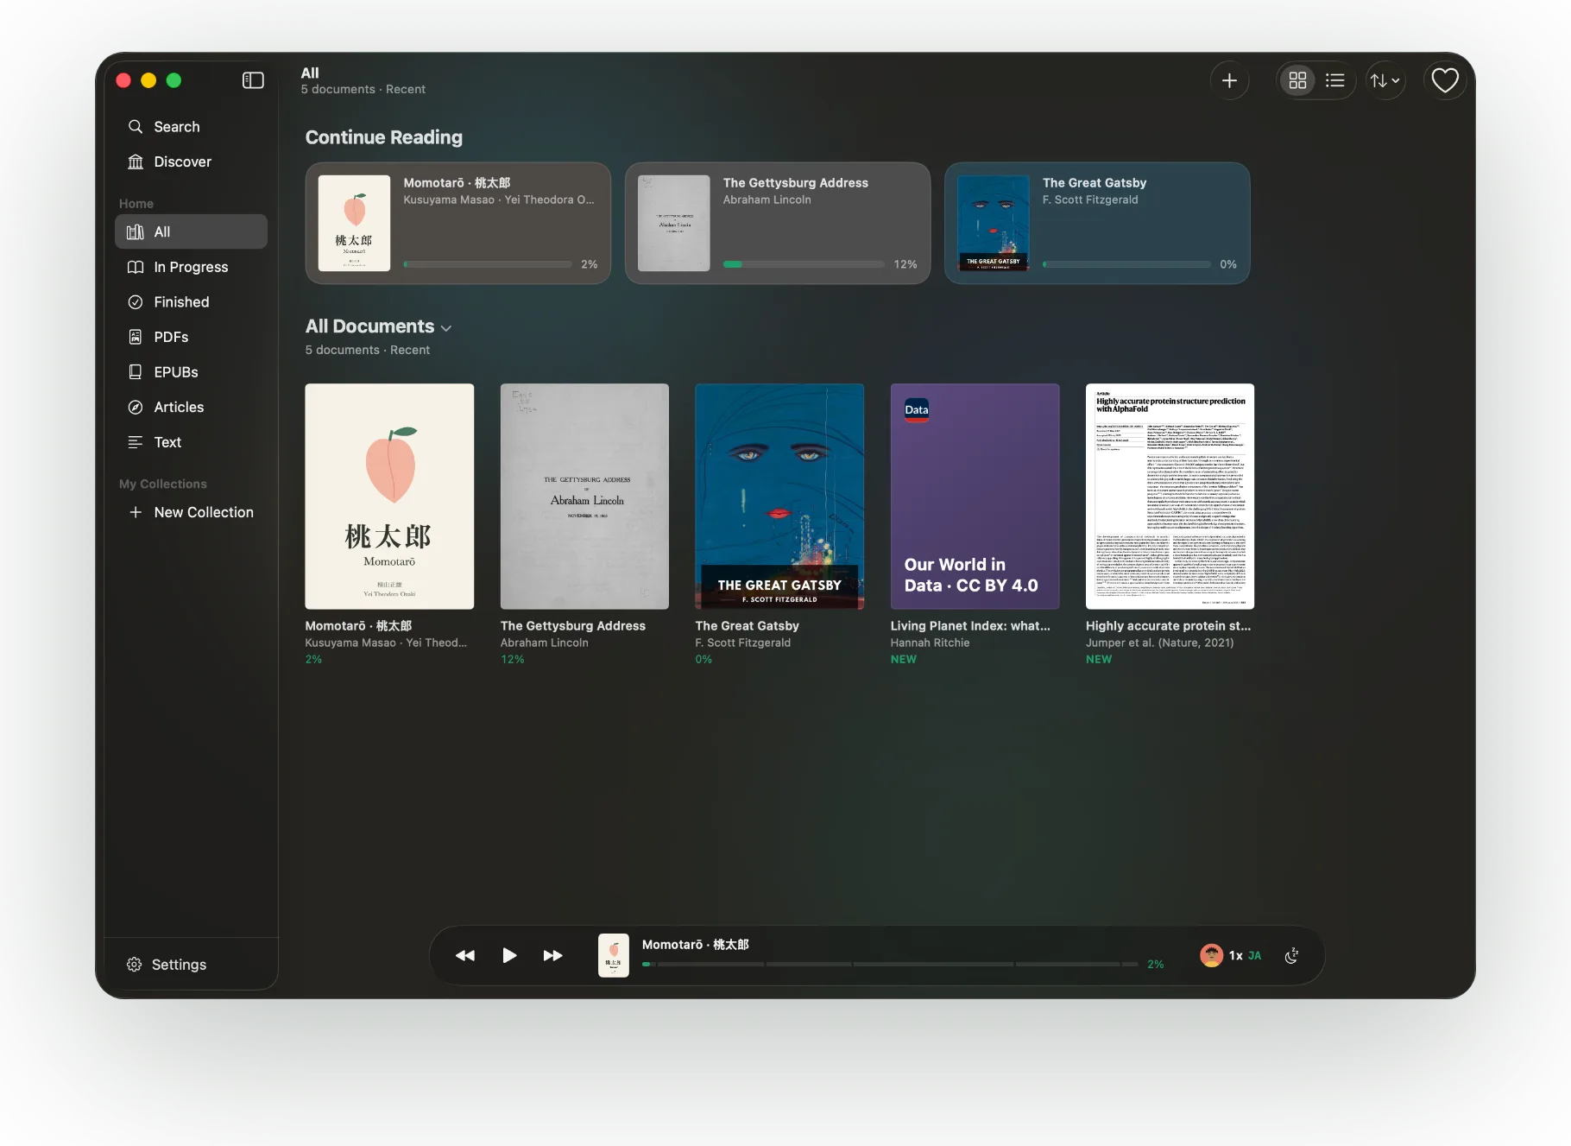Click the Text lines icon

136,442
